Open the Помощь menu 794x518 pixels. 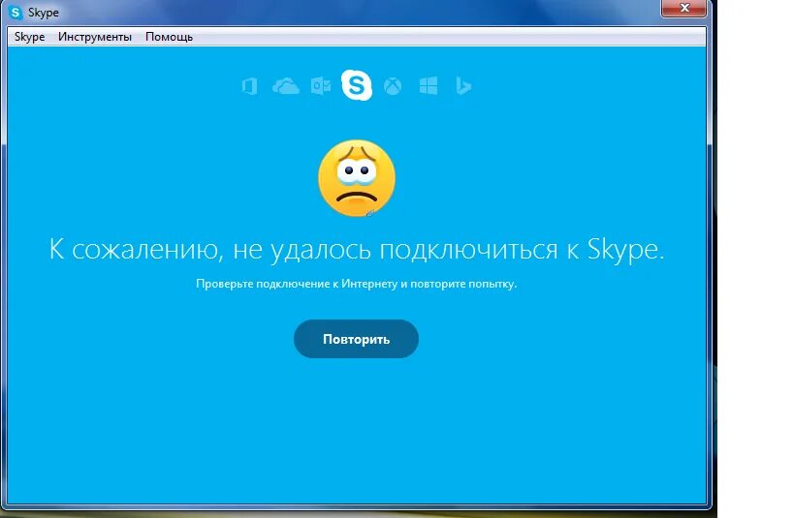(169, 37)
